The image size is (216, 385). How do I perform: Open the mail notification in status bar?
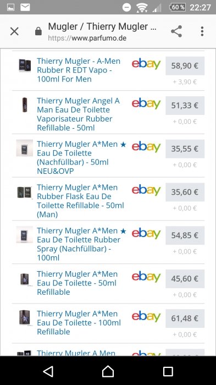(25, 7)
